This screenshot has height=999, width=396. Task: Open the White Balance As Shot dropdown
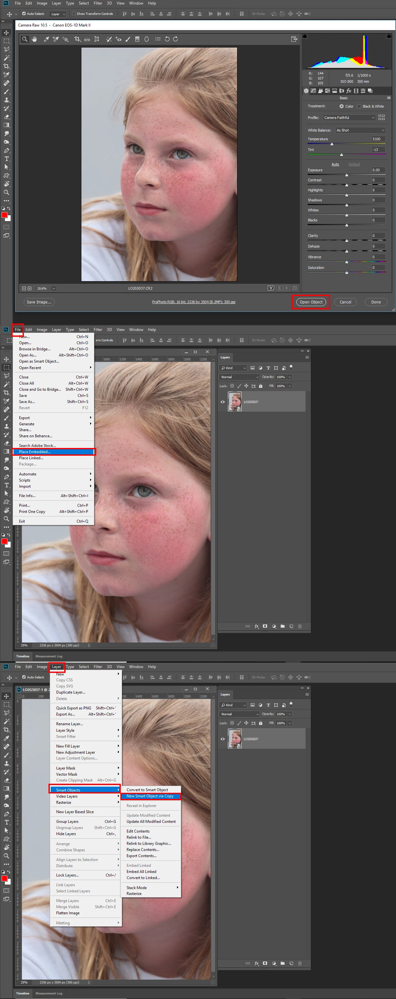(360, 130)
